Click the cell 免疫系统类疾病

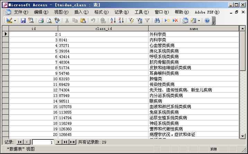[x=194, y=112]
